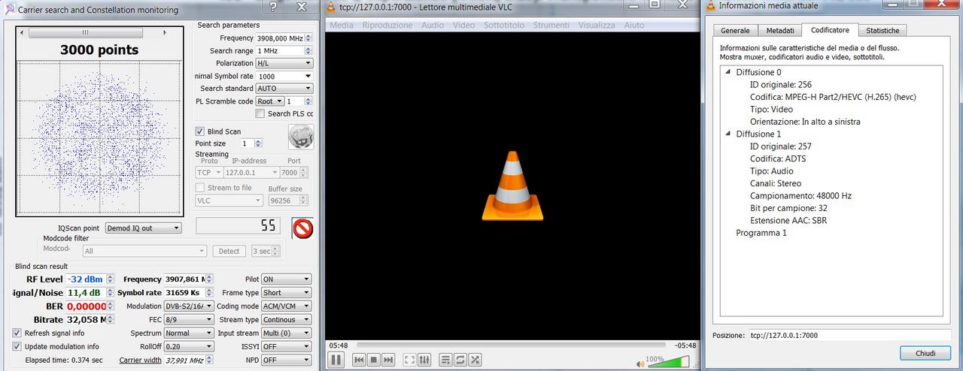Open the PL Scramble code Root dropdown
This screenshot has height=371, width=963.
pyautogui.click(x=269, y=101)
